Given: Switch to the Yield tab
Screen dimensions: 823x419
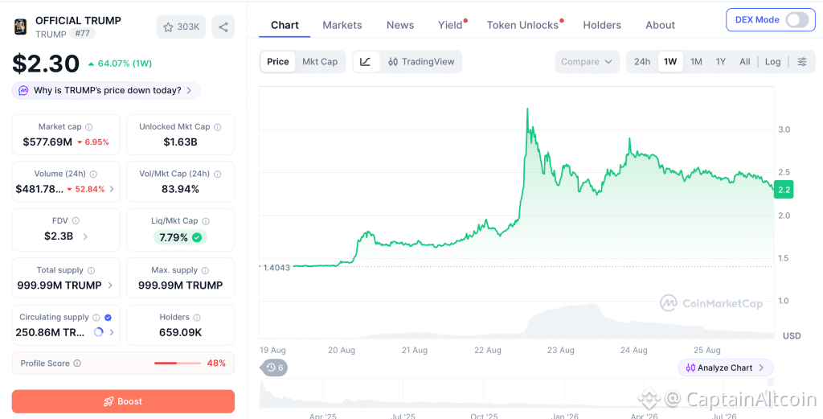Looking at the screenshot, I should coord(450,25).
